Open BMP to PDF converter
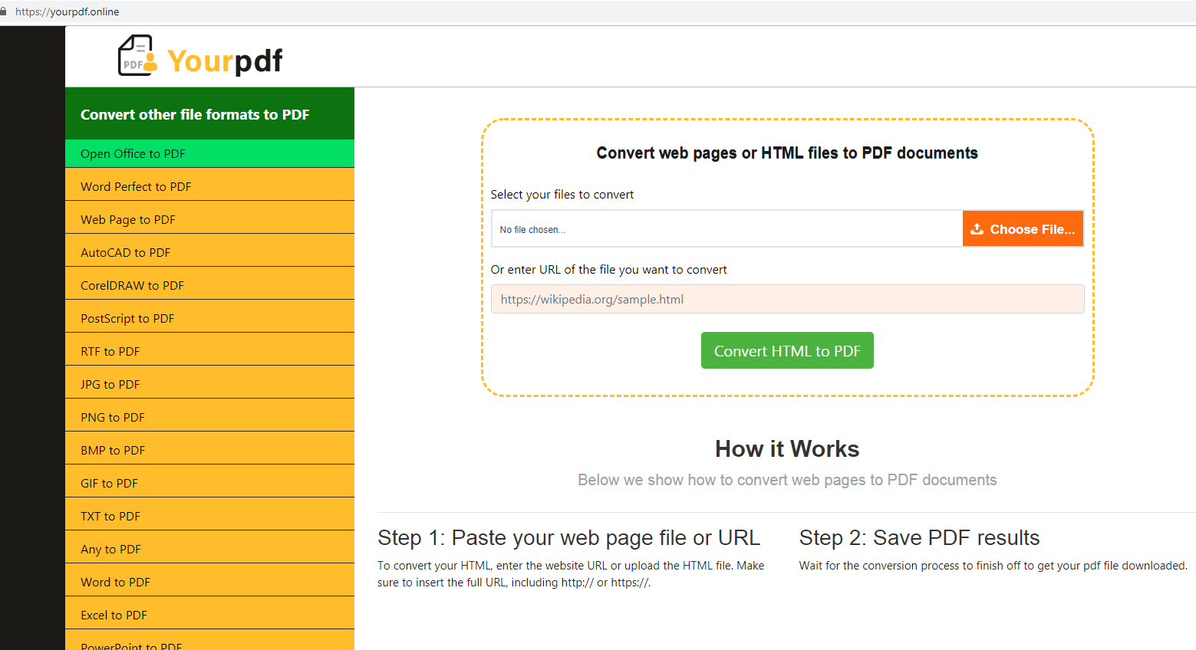The width and height of the screenshot is (1196, 650). pyautogui.click(x=209, y=450)
